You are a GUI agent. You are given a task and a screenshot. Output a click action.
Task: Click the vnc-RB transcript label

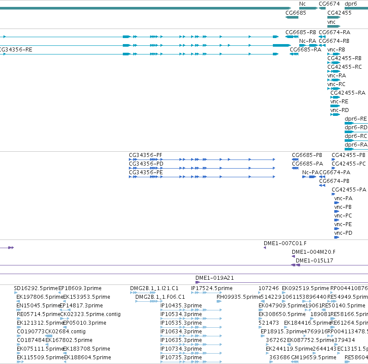[x=336, y=50]
